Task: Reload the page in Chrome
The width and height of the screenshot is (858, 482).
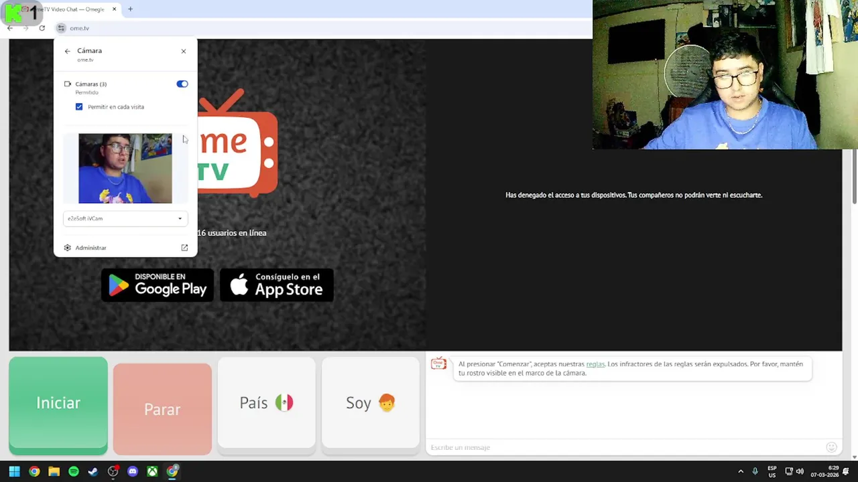Action: point(42,28)
